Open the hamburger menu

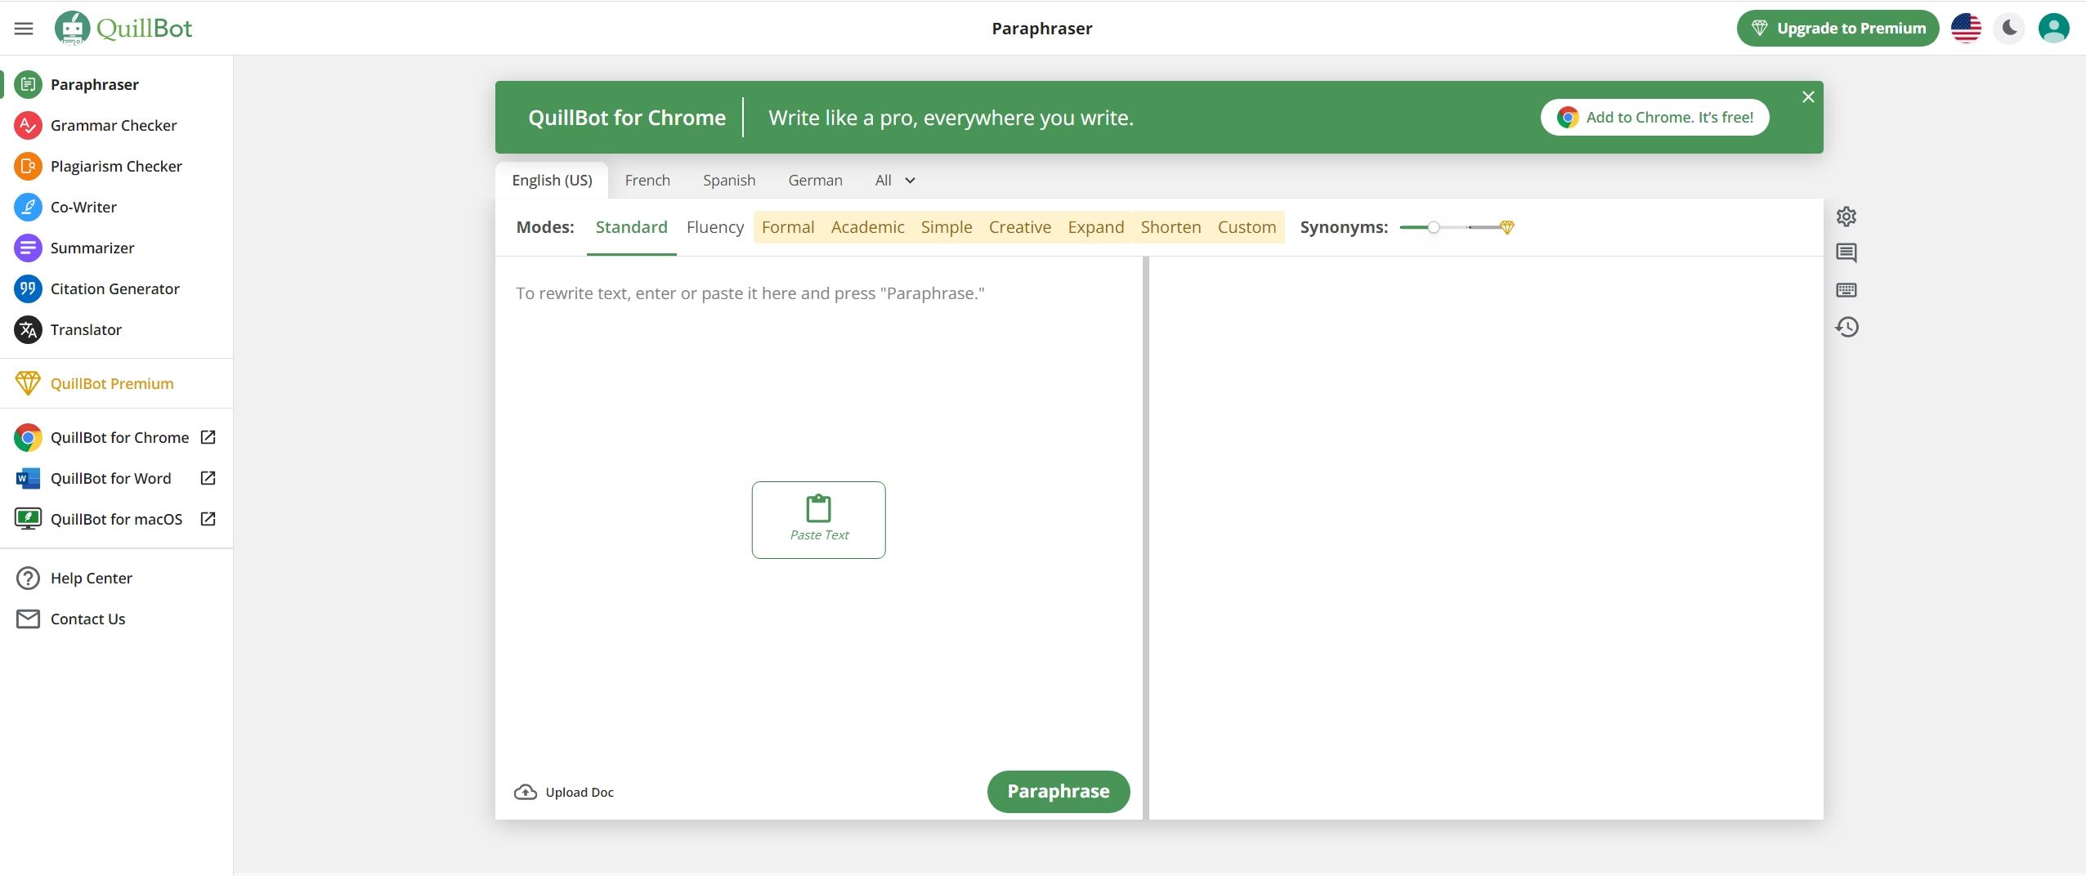[x=24, y=29]
